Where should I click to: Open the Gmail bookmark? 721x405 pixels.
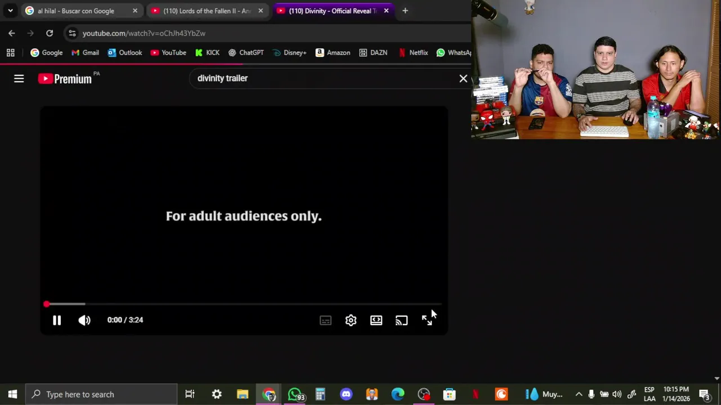85,53
